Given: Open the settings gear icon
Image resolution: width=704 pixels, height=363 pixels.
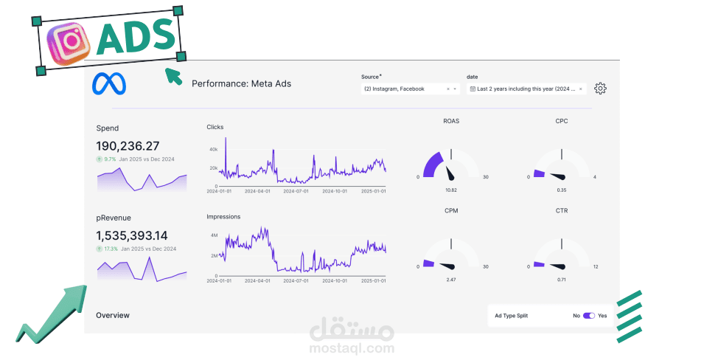Looking at the screenshot, I should (600, 89).
